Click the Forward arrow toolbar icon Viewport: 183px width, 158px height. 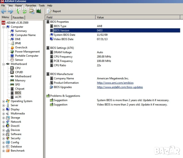[x=10, y=11]
